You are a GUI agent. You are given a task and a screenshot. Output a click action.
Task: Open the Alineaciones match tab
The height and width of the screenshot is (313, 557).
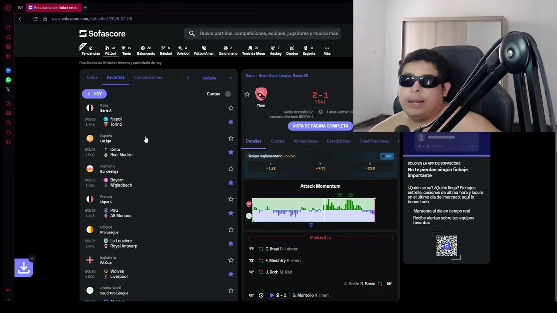click(305, 141)
